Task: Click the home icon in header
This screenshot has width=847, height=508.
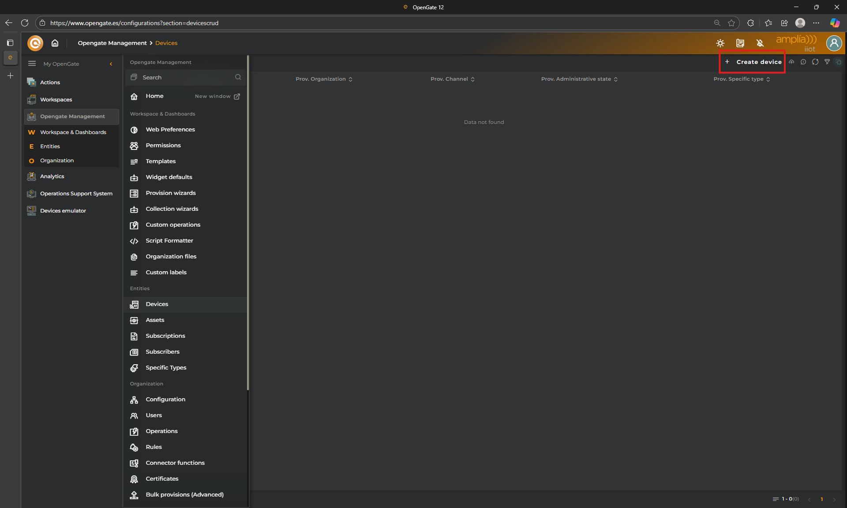Action: (x=55, y=43)
